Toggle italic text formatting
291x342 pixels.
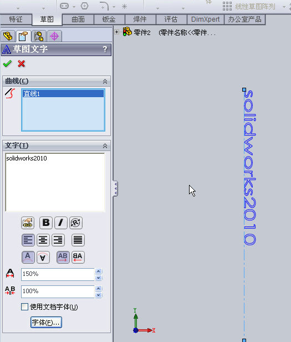[x=61, y=223]
